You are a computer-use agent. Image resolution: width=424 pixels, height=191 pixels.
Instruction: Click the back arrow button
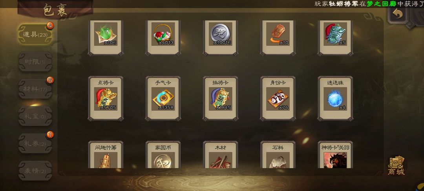click(397, 14)
